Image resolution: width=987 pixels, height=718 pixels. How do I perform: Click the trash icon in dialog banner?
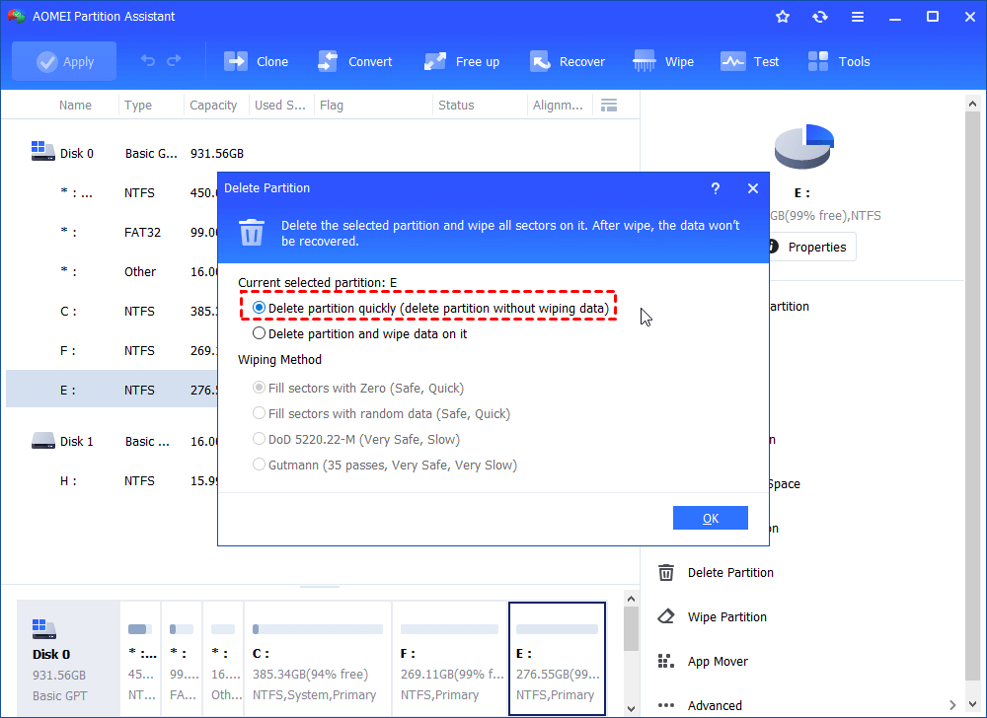[x=252, y=232]
